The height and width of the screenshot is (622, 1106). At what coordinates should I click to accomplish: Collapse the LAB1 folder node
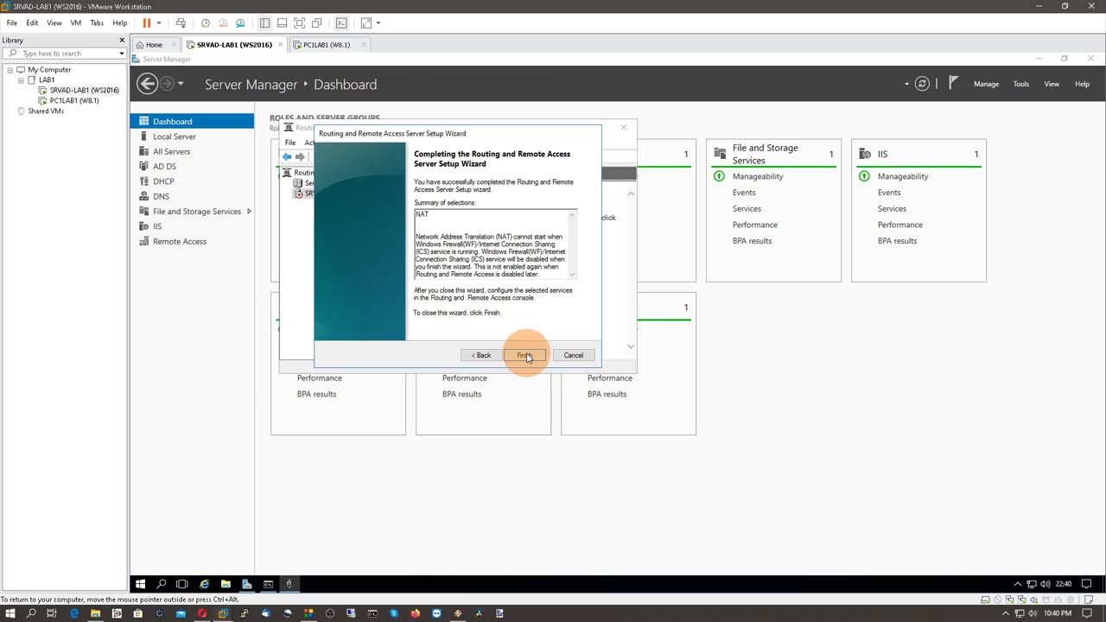point(21,80)
